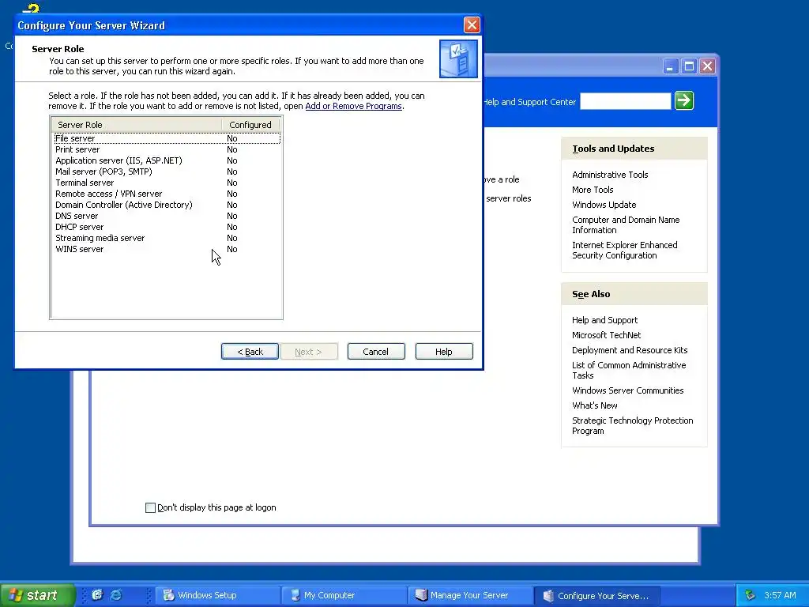Screen dimensions: 809x607
Task: Select the DHCP server role
Action: click(167, 227)
